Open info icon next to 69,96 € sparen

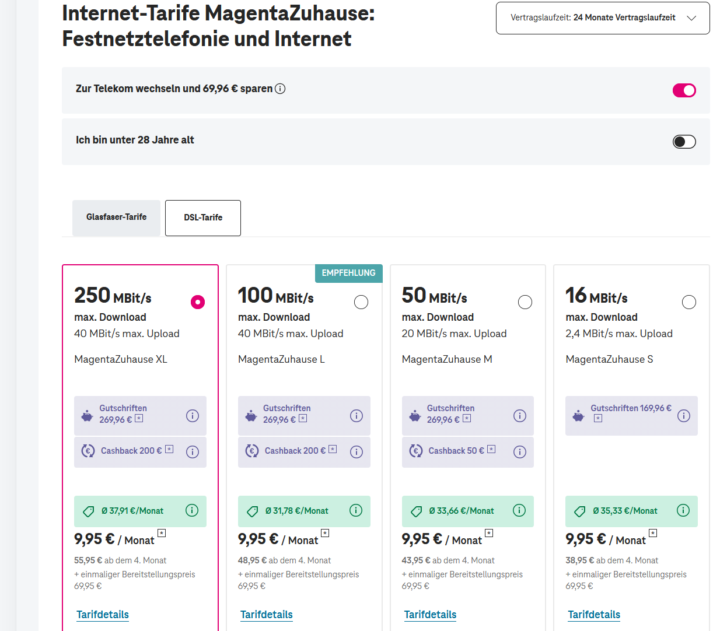[280, 89]
